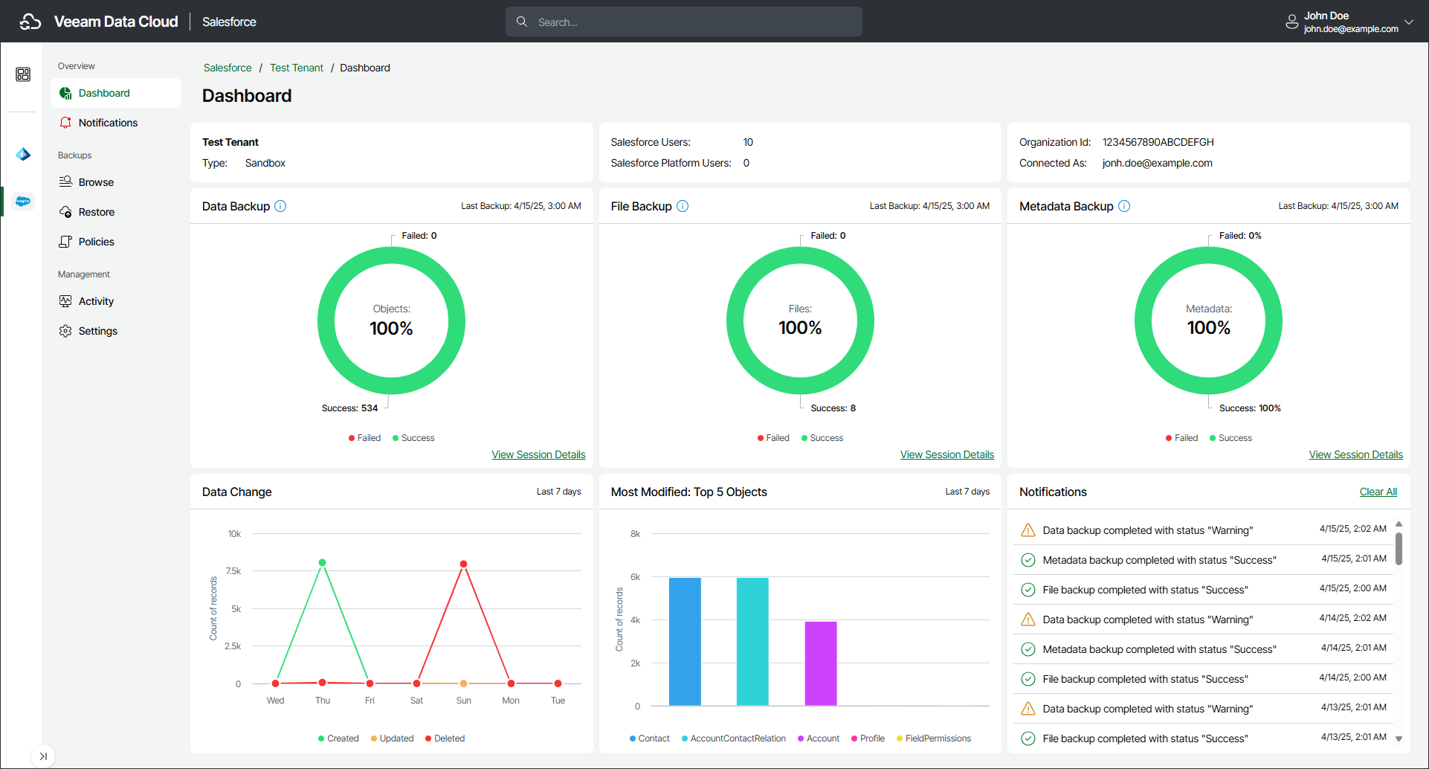View Session Details for Metadata Backup
1429x769 pixels.
click(1356, 454)
